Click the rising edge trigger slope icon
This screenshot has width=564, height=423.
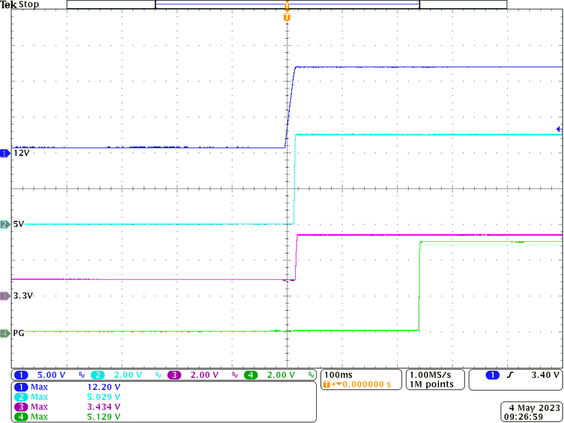(515, 374)
